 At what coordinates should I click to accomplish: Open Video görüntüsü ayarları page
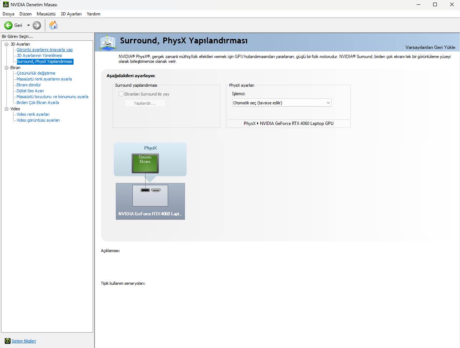tap(38, 120)
